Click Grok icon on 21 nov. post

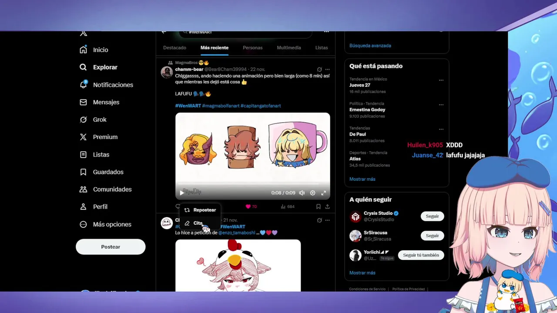(x=319, y=220)
